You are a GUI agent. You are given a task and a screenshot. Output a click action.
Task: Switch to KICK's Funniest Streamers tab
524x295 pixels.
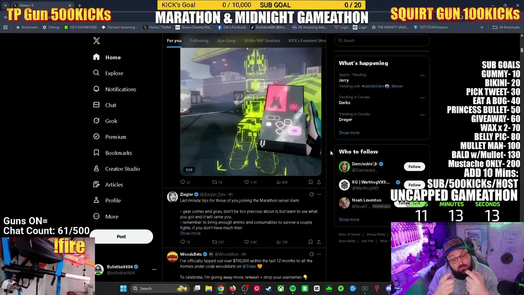click(307, 41)
